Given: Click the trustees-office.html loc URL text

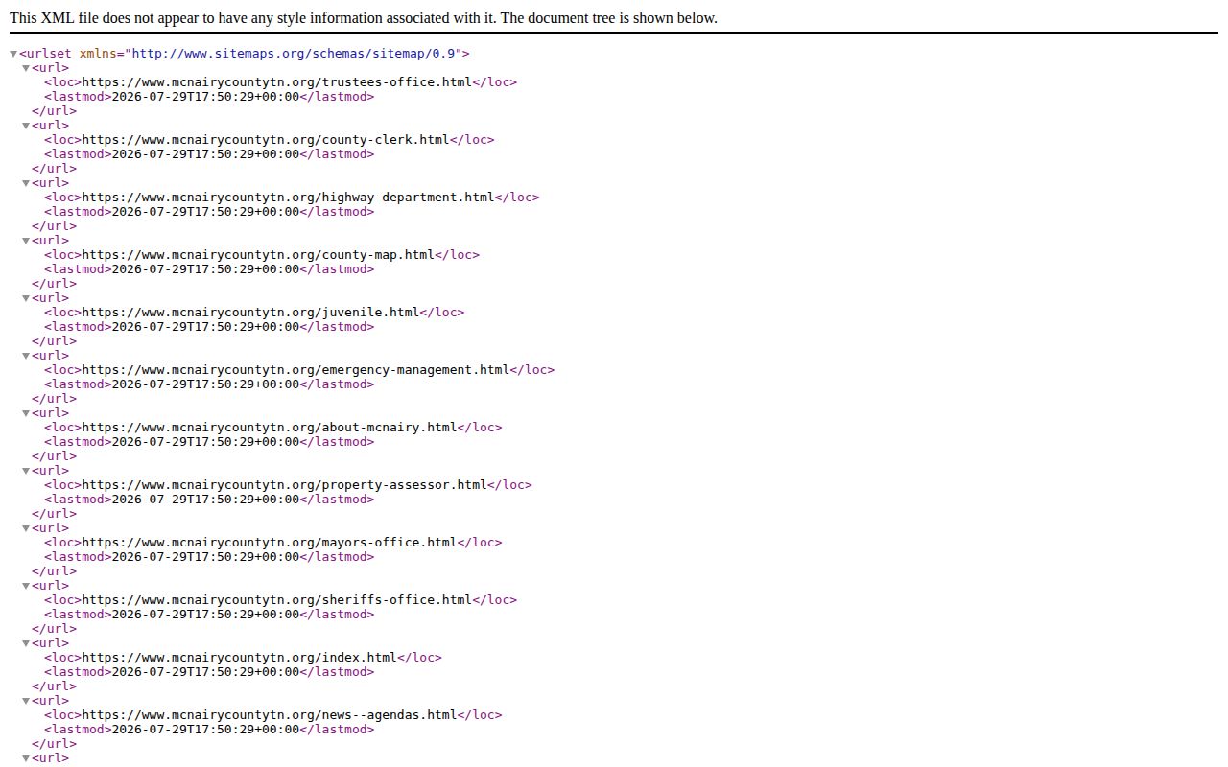Looking at the screenshot, I should pos(277,82).
